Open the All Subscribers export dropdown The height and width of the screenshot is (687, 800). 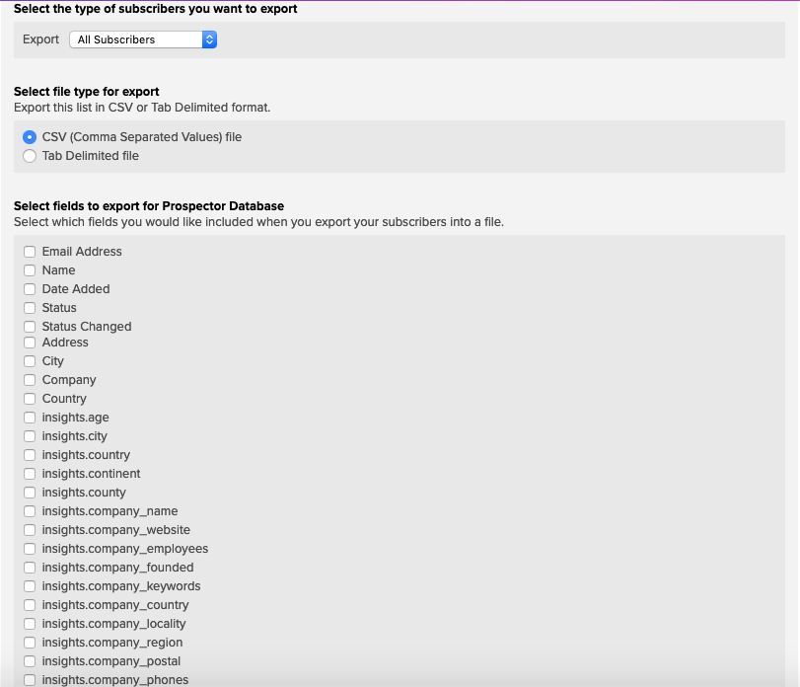(143, 39)
